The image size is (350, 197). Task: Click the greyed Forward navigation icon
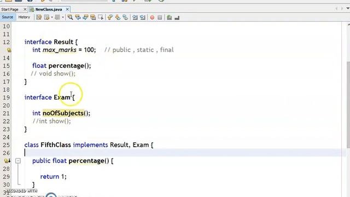[x=57, y=18]
